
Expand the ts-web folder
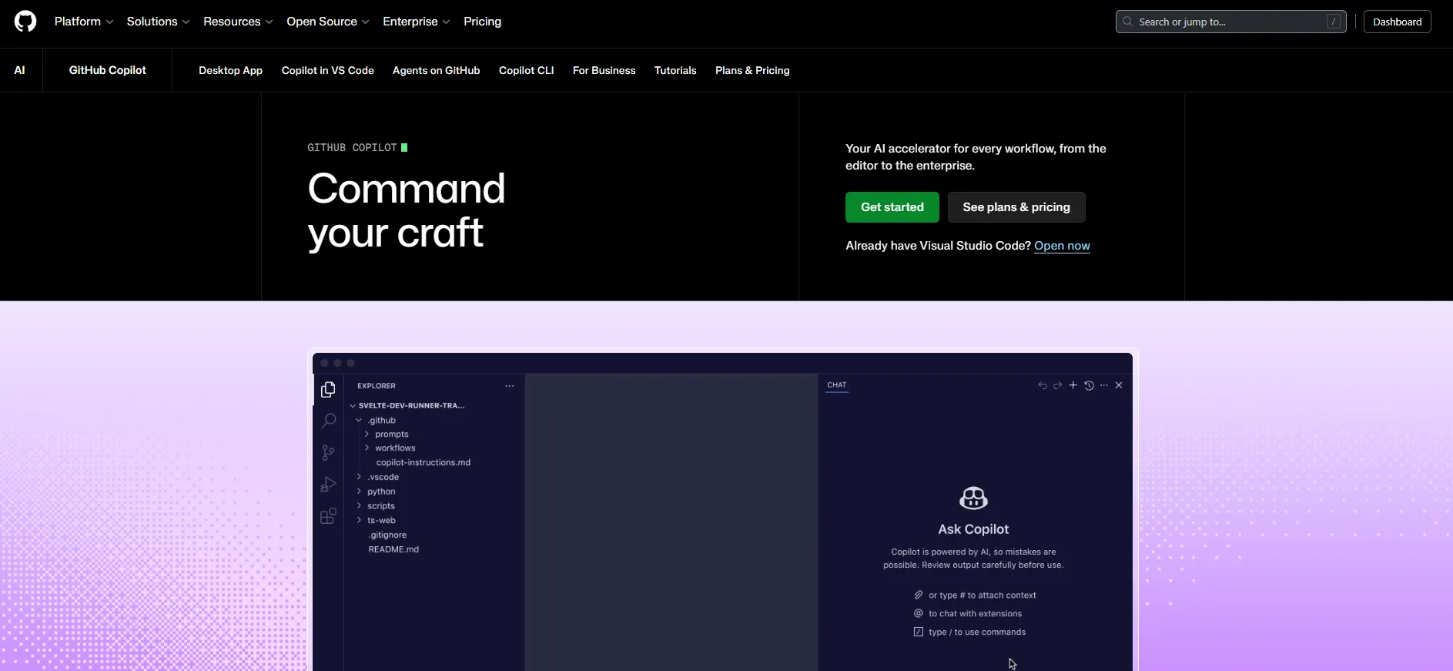pos(376,521)
